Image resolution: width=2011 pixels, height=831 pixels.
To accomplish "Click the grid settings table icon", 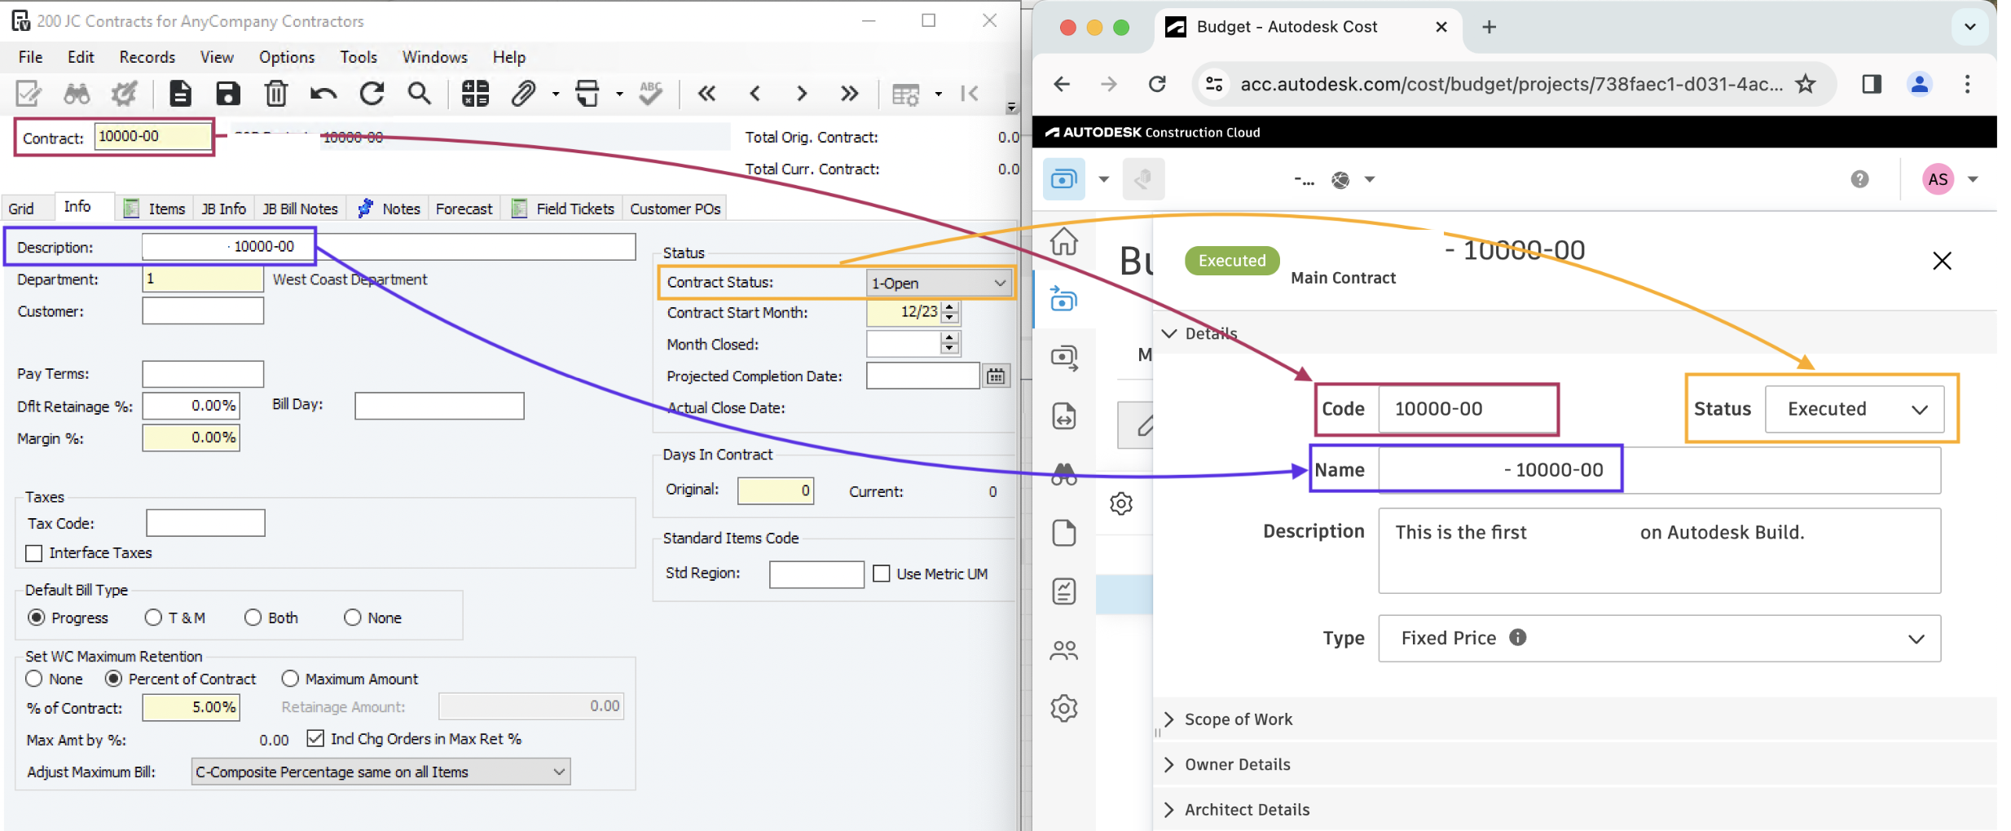I will pyautogui.click(x=905, y=95).
